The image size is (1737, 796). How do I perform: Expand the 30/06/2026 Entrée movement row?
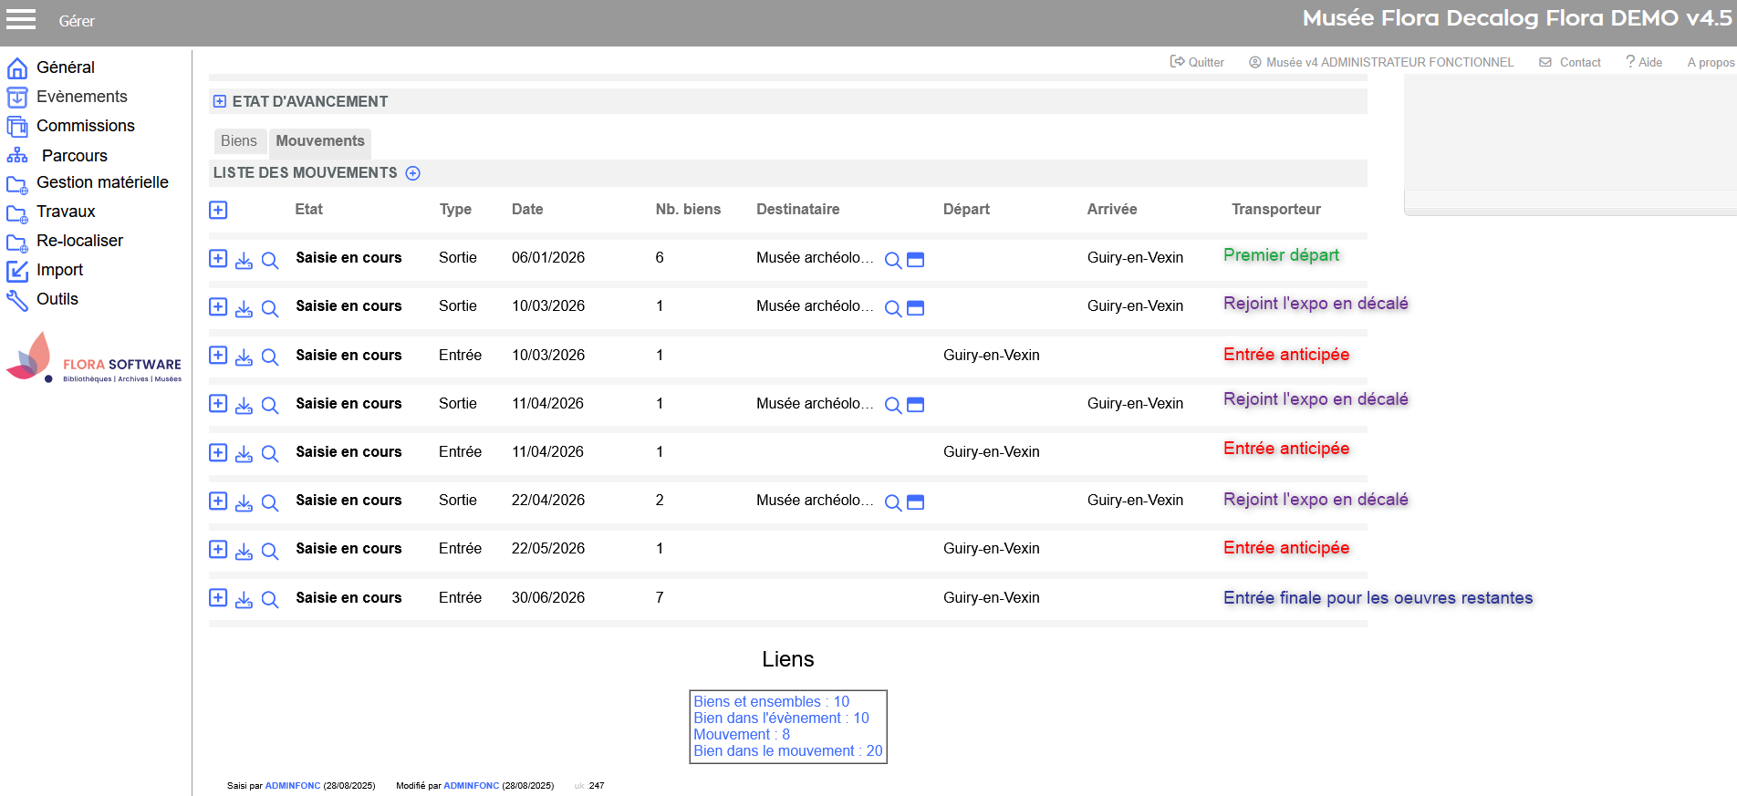218,597
